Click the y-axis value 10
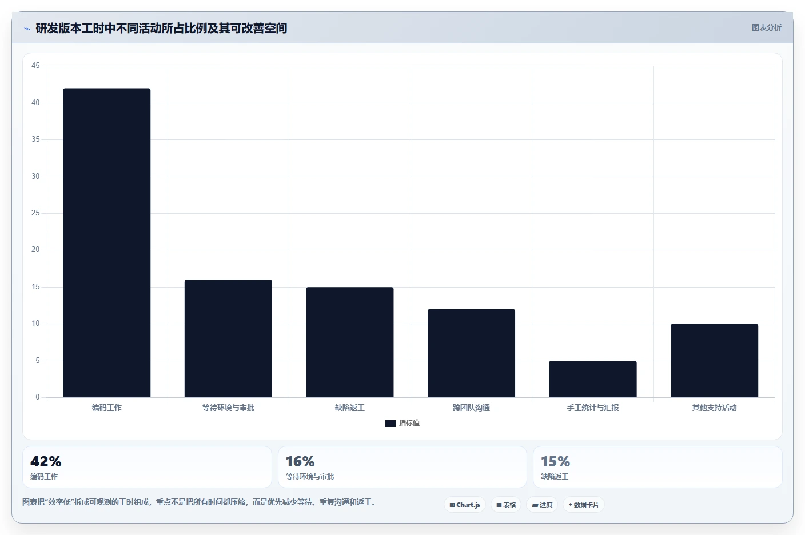The image size is (805, 535). pos(35,324)
